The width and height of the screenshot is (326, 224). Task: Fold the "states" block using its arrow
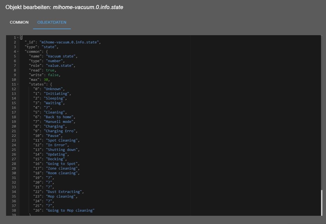point(18,84)
